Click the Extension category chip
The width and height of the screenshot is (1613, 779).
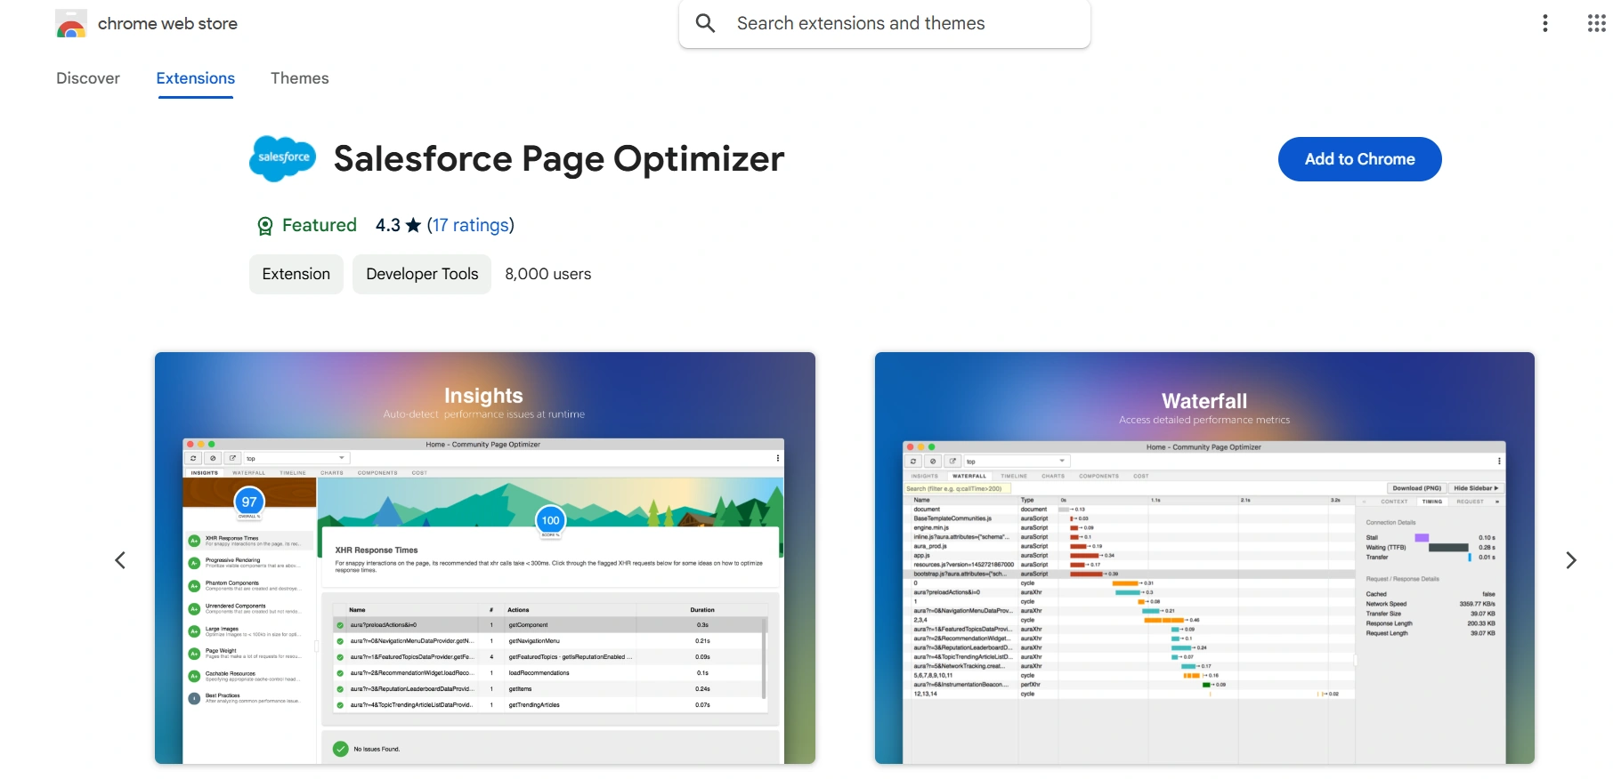(296, 274)
